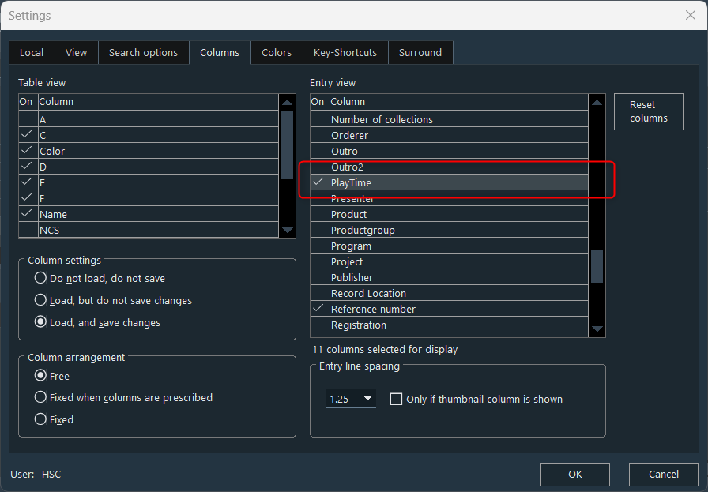Enable 'Only if thumbnail column is shown'

(397, 400)
